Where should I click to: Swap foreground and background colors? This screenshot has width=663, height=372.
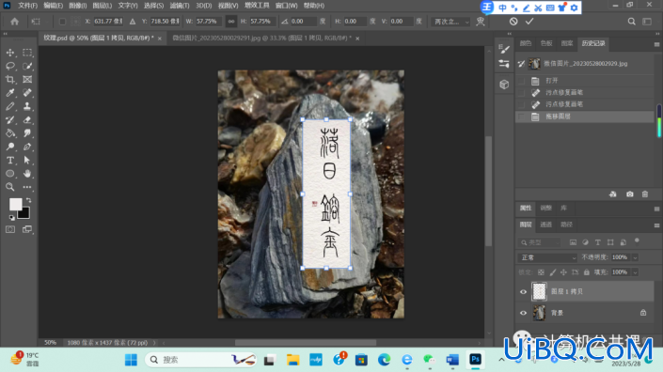point(29,200)
